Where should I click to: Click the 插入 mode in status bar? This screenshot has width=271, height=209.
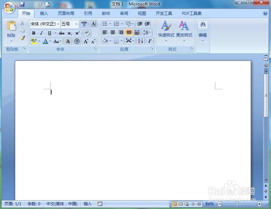click(88, 204)
